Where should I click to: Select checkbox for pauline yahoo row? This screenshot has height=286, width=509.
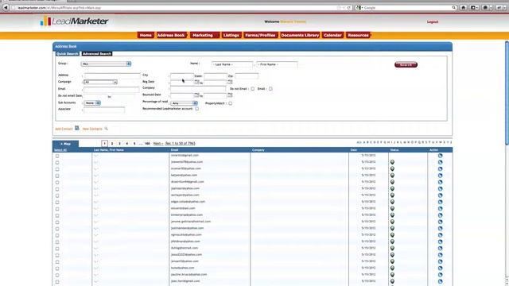57,275
